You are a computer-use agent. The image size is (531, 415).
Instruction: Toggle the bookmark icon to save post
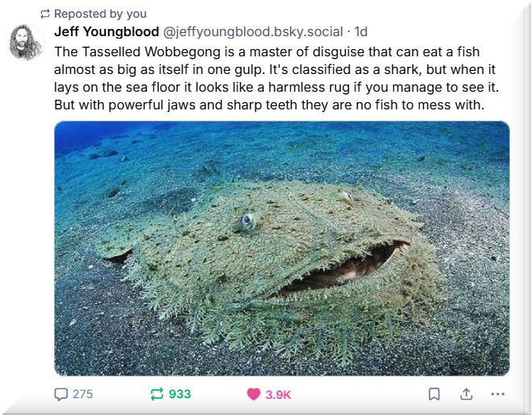coord(434,394)
